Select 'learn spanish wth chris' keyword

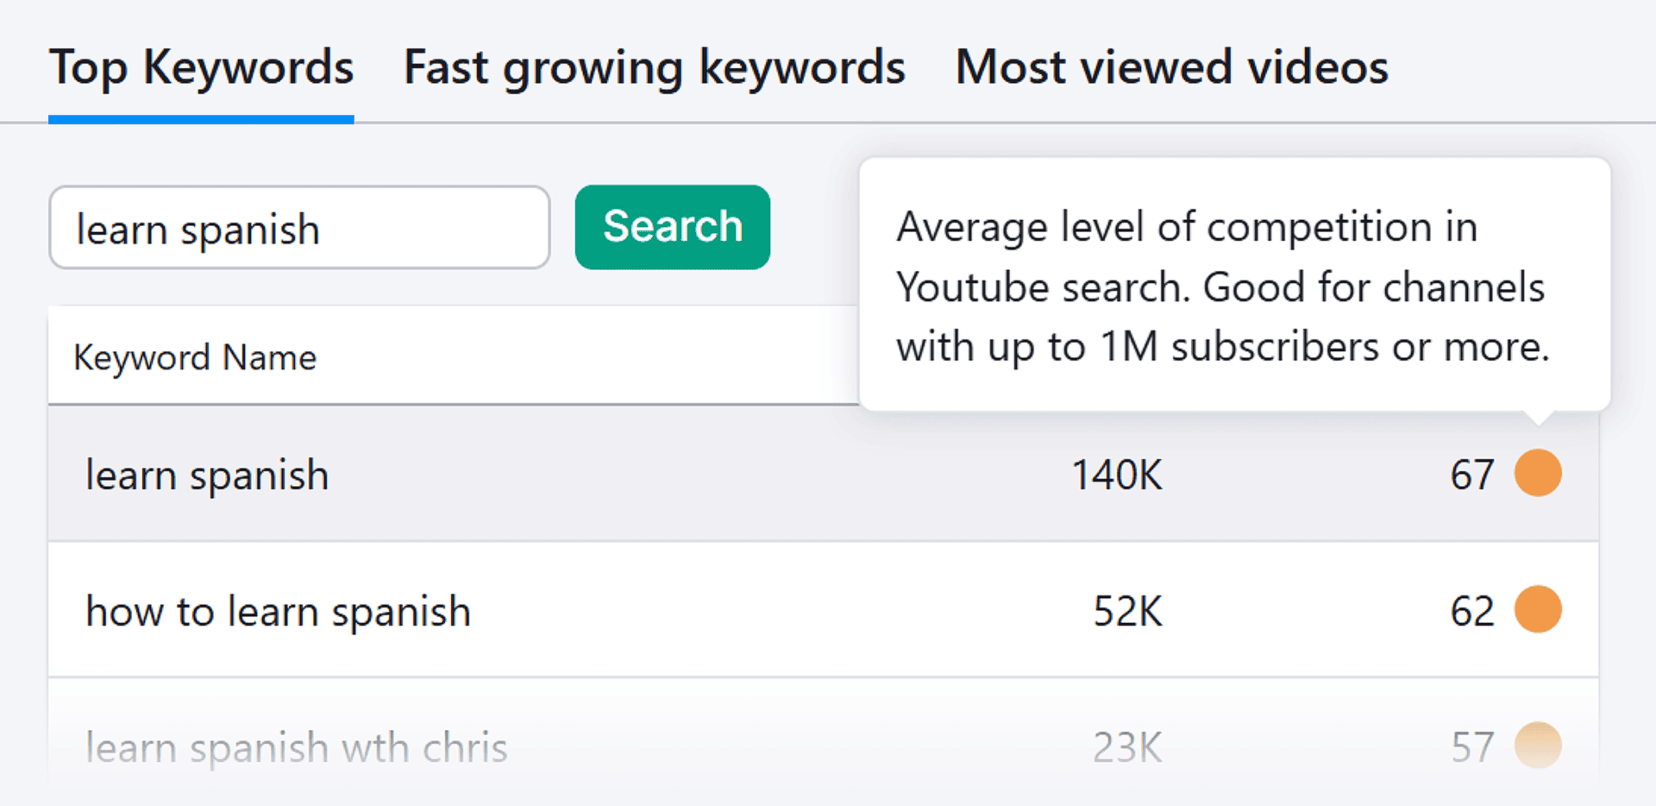[x=296, y=747]
